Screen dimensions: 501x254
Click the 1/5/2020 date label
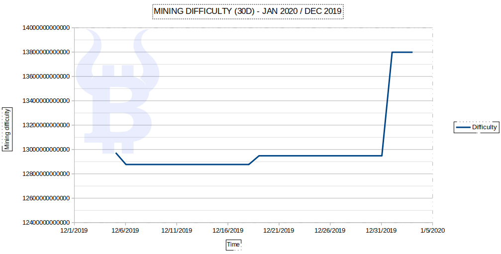[433, 230]
